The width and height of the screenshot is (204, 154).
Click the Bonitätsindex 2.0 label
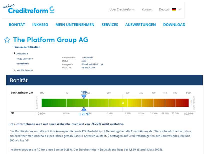point(22,93)
